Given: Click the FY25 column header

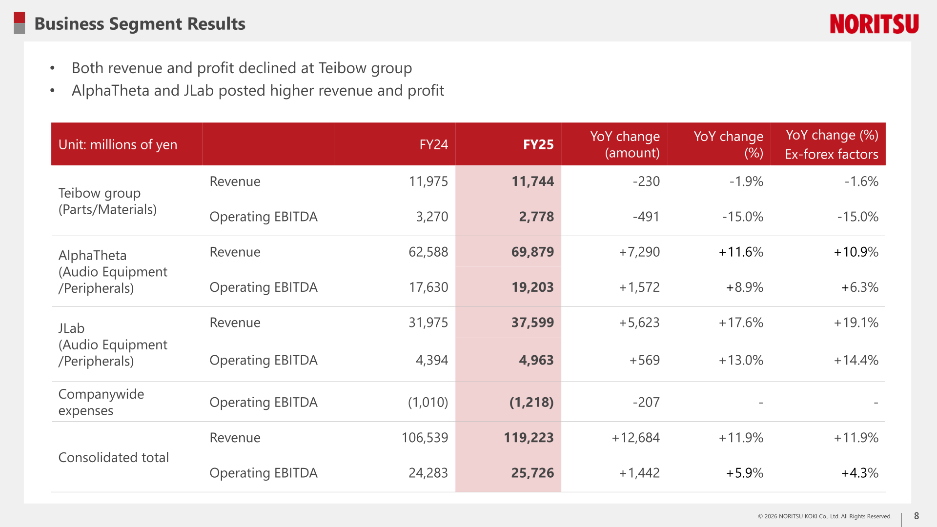Looking at the screenshot, I should [538, 144].
